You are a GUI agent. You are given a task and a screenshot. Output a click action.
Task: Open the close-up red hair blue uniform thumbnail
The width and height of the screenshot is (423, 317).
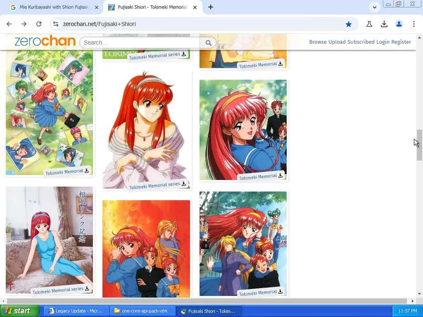pyautogui.click(x=243, y=130)
